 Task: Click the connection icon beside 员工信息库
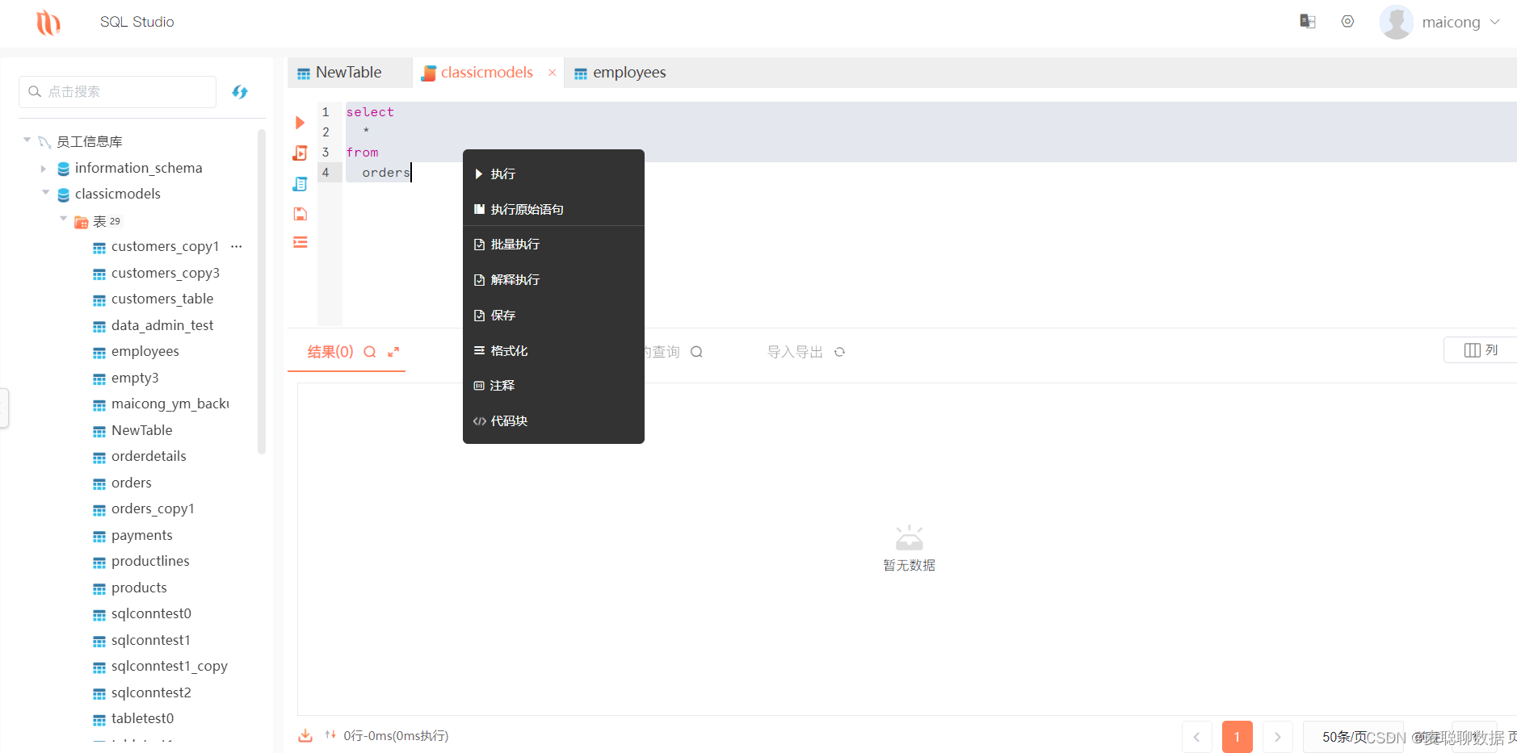coord(44,142)
